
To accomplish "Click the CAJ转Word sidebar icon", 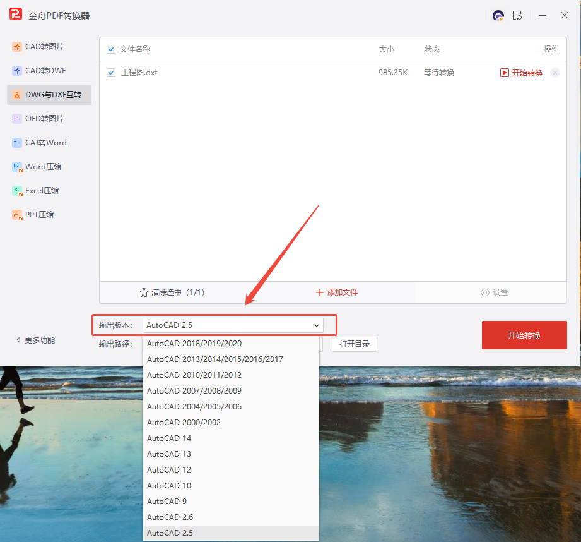I will [16, 143].
